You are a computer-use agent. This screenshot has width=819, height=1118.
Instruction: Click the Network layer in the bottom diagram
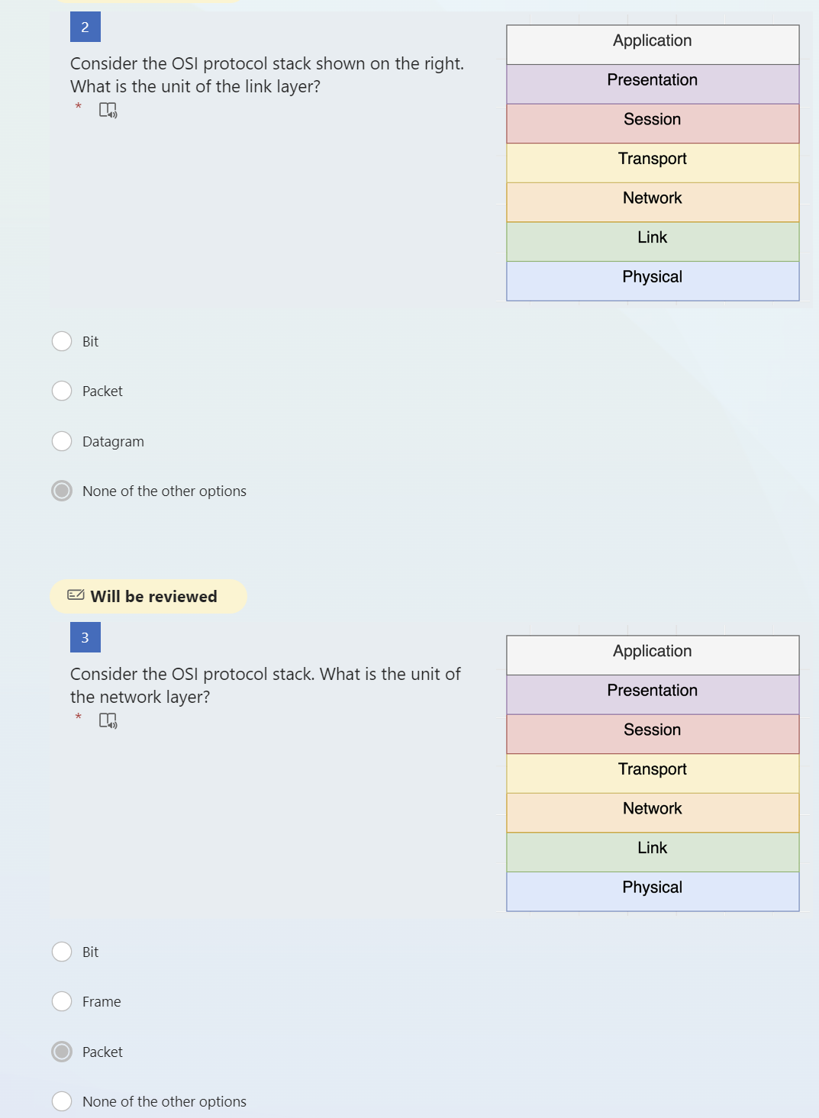point(652,808)
